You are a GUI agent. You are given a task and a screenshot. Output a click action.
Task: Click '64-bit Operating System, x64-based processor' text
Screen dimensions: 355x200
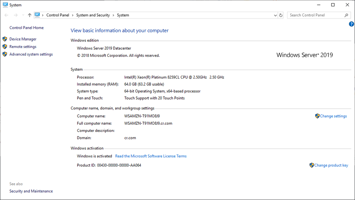pyautogui.click(x=162, y=91)
